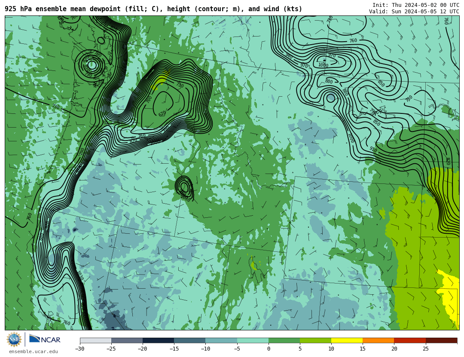
Task: Click the ensemble.ucar.edu text
Action: 34,352
